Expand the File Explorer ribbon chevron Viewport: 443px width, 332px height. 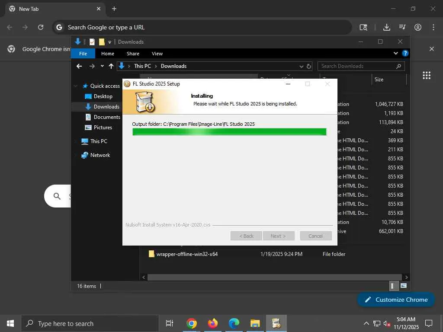(x=395, y=53)
